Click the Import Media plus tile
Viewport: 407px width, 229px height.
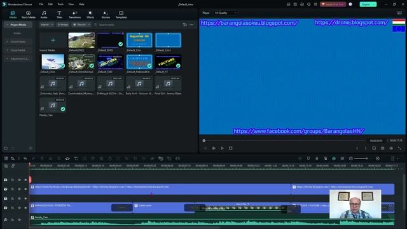pyautogui.click(x=53, y=40)
